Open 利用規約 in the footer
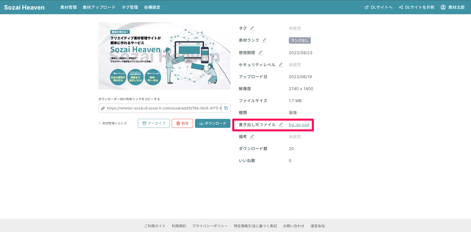Viewport: 471px width, 232px height. pyautogui.click(x=179, y=226)
